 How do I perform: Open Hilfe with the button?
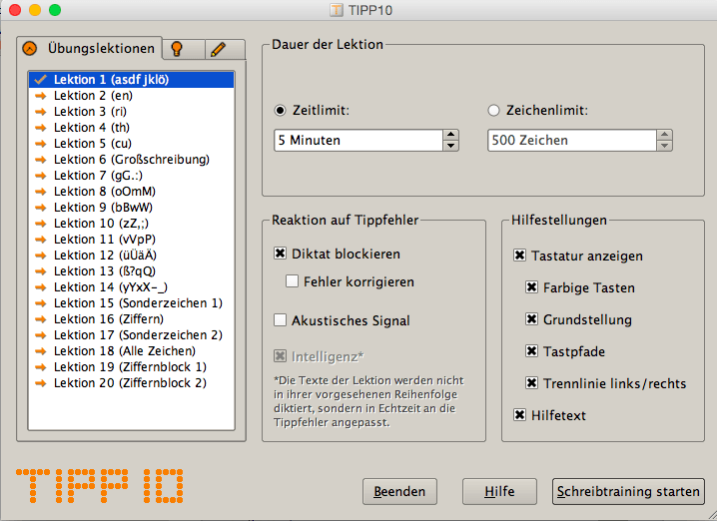click(x=499, y=492)
